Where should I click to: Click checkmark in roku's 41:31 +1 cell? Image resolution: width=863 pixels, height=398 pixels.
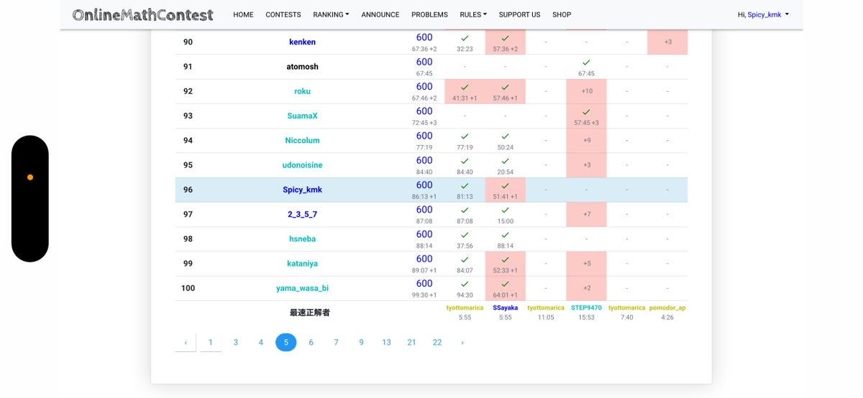point(465,87)
